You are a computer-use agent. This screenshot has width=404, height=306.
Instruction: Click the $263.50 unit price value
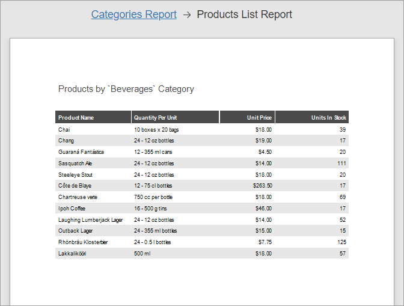(262, 186)
